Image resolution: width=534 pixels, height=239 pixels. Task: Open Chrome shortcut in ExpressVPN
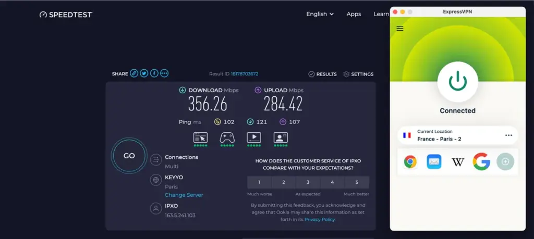click(x=410, y=162)
